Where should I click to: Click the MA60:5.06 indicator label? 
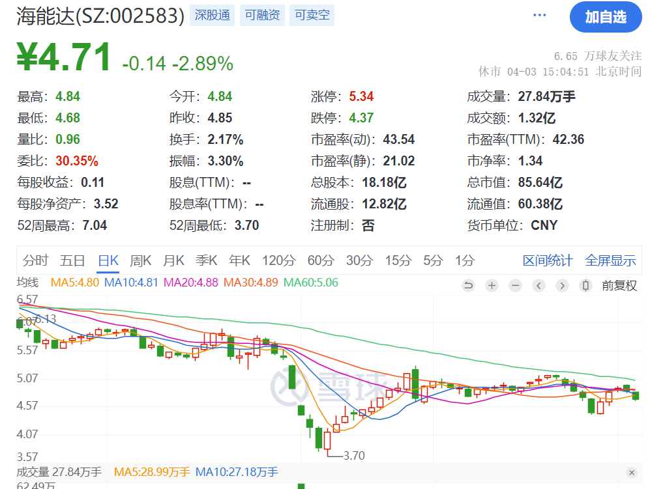[x=311, y=283]
